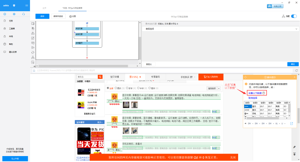
Task: Click the 保存并启动 button
Action: pos(58,16)
